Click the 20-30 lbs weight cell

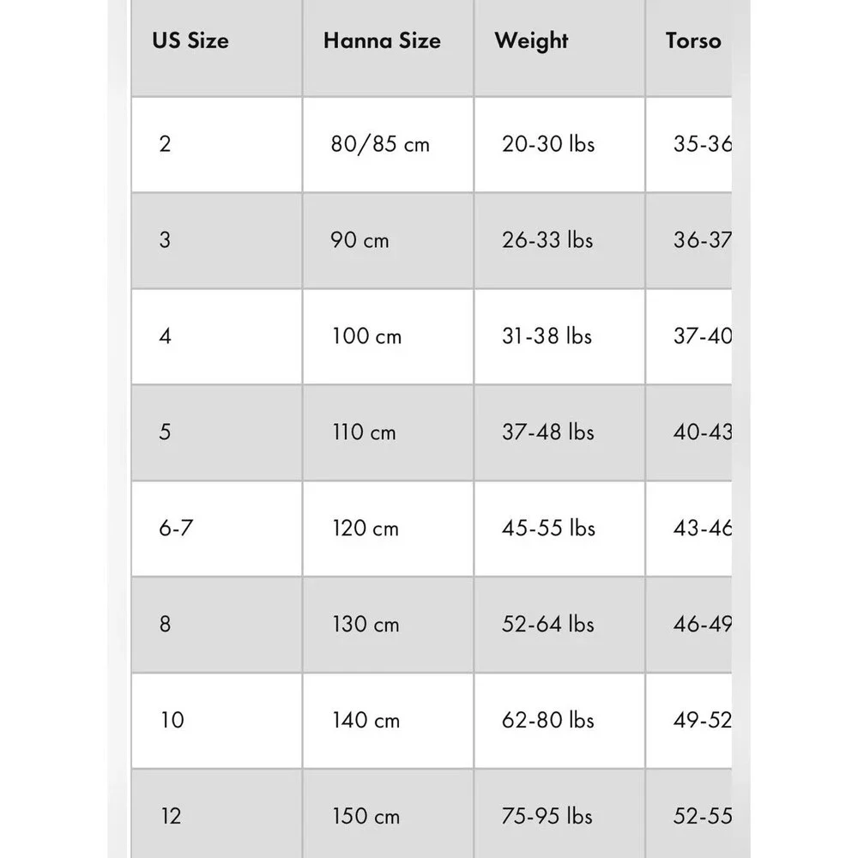[559, 144]
